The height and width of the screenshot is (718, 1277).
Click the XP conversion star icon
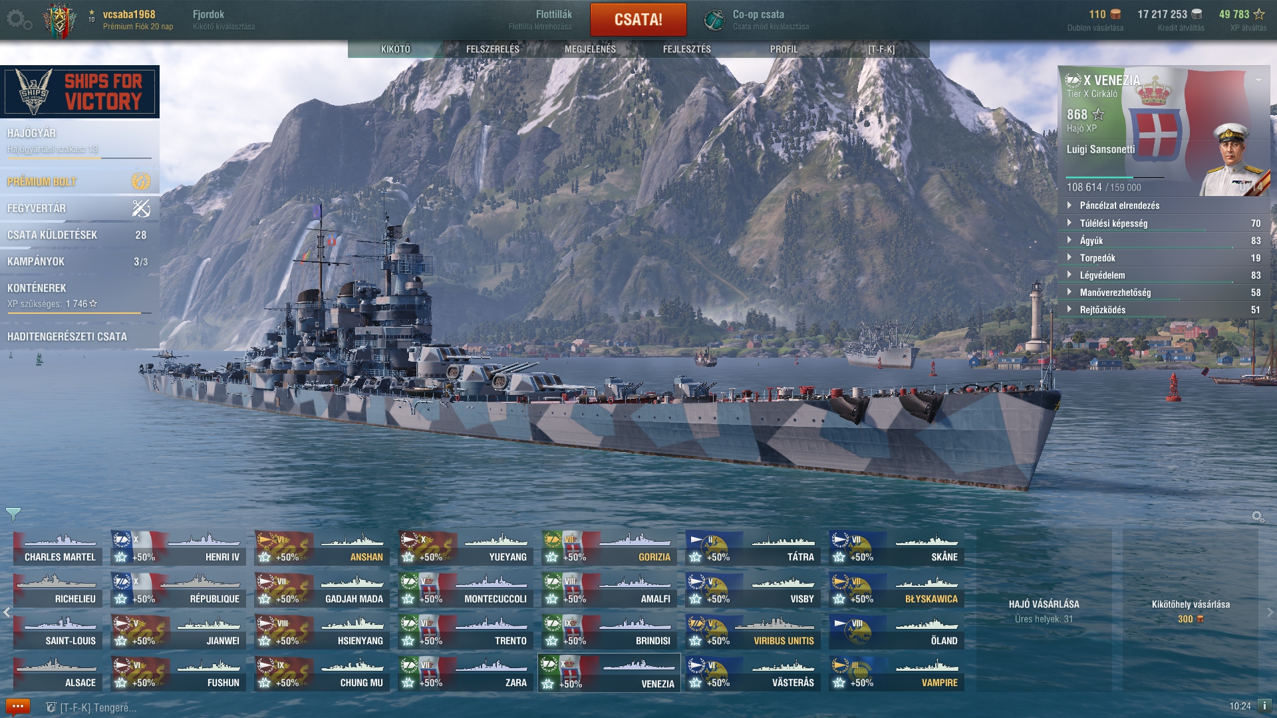(1259, 14)
